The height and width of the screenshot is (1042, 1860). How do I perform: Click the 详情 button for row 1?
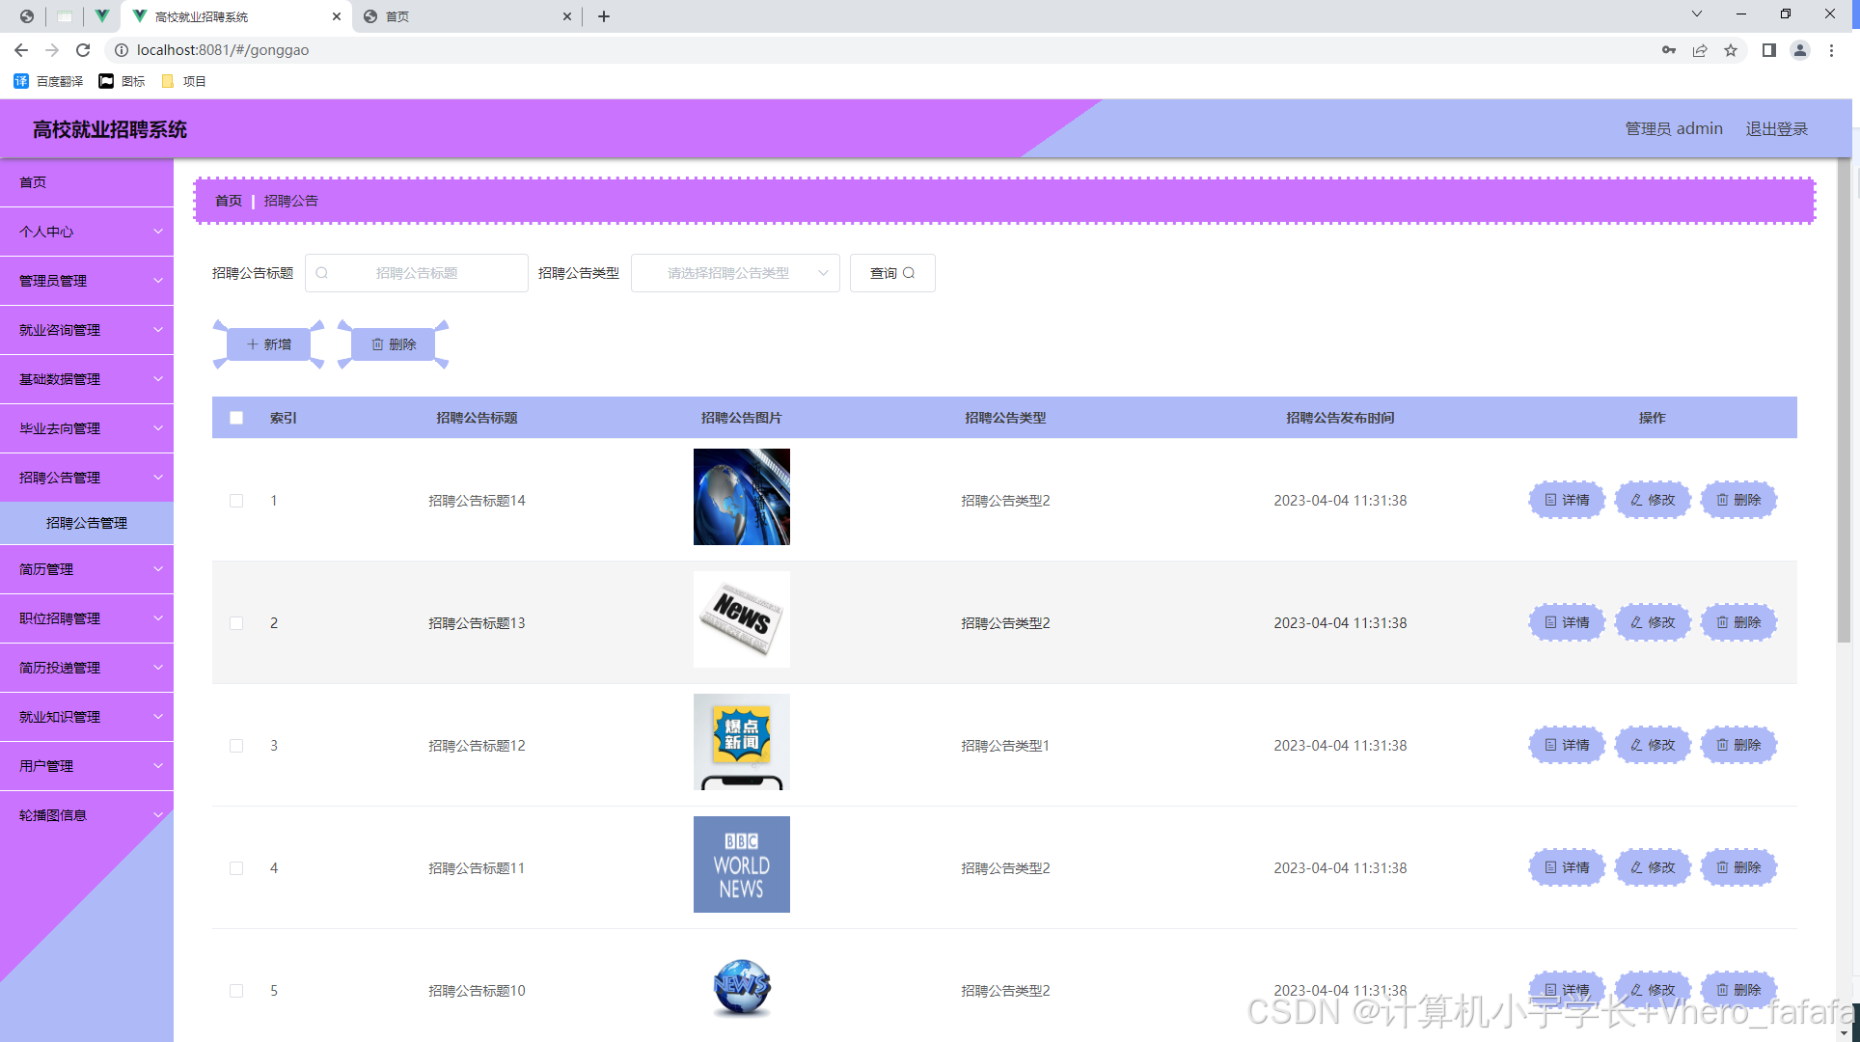tap(1567, 500)
